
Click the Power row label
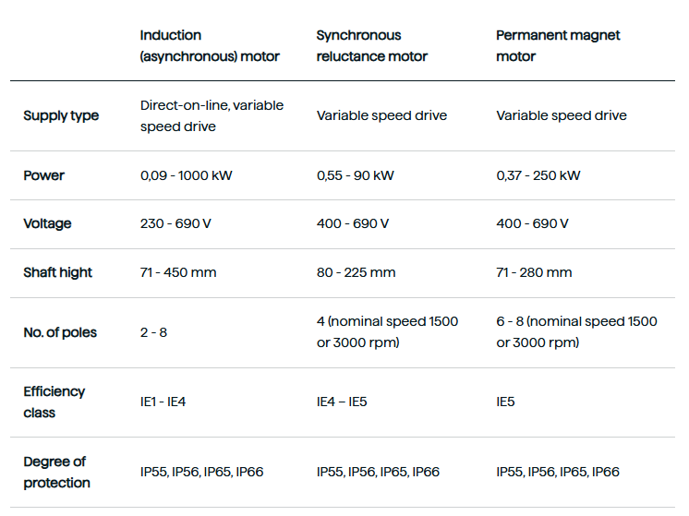coord(44,175)
